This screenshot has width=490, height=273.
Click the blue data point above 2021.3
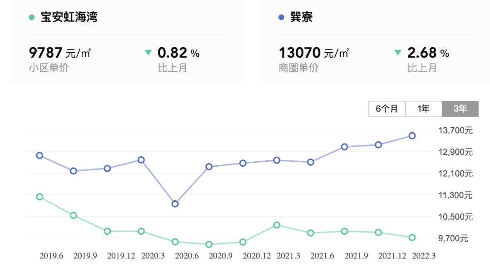click(277, 160)
